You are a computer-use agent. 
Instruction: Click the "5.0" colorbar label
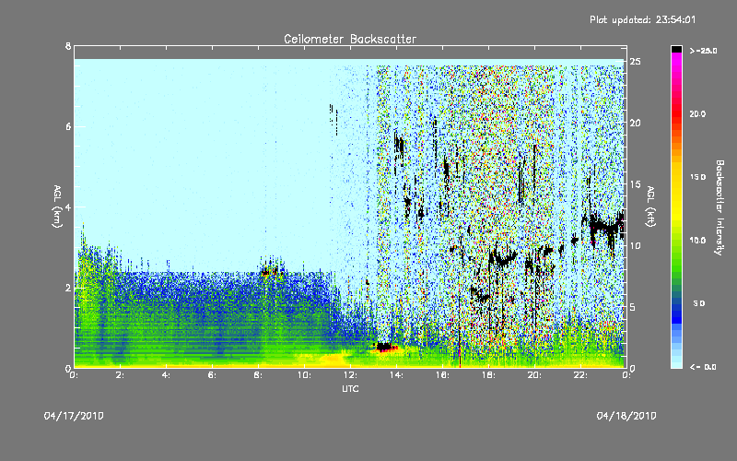click(x=699, y=303)
